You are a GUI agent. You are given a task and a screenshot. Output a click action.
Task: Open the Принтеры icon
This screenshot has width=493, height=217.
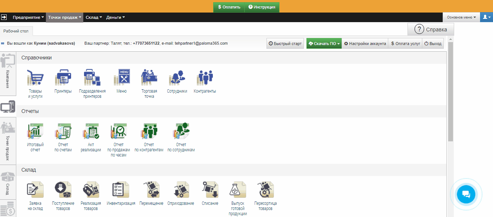(63, 78)
